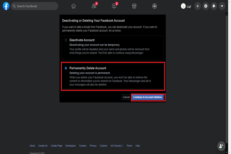Click the 'Permanently Delete Account' heading text

[88, 68]
